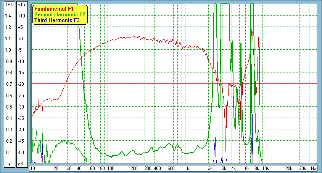The image size is (322, 173).
Task: Select the 20k frequency axis tick label
Action: point(289,168)
